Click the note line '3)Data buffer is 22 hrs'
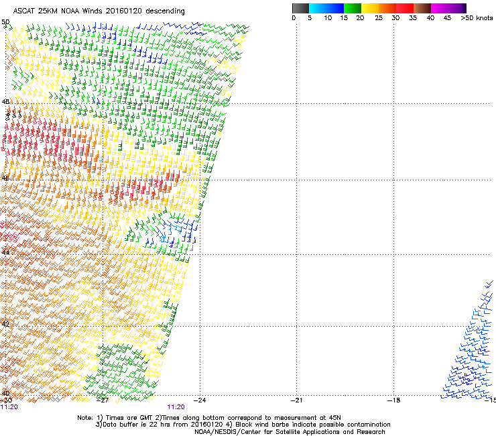496x436 pixels. pos(243,425)
